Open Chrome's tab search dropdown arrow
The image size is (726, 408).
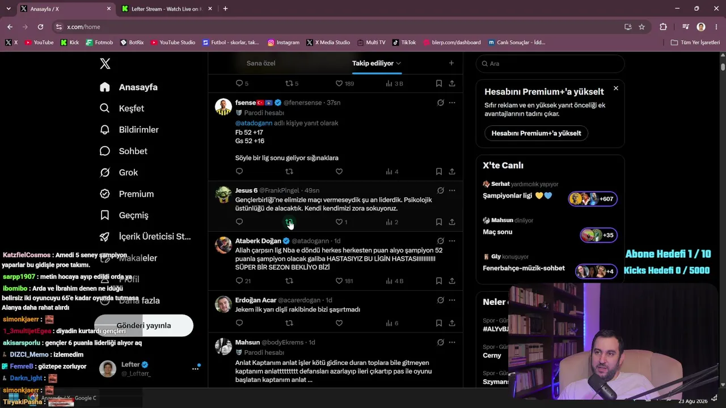tap(10, 8)
